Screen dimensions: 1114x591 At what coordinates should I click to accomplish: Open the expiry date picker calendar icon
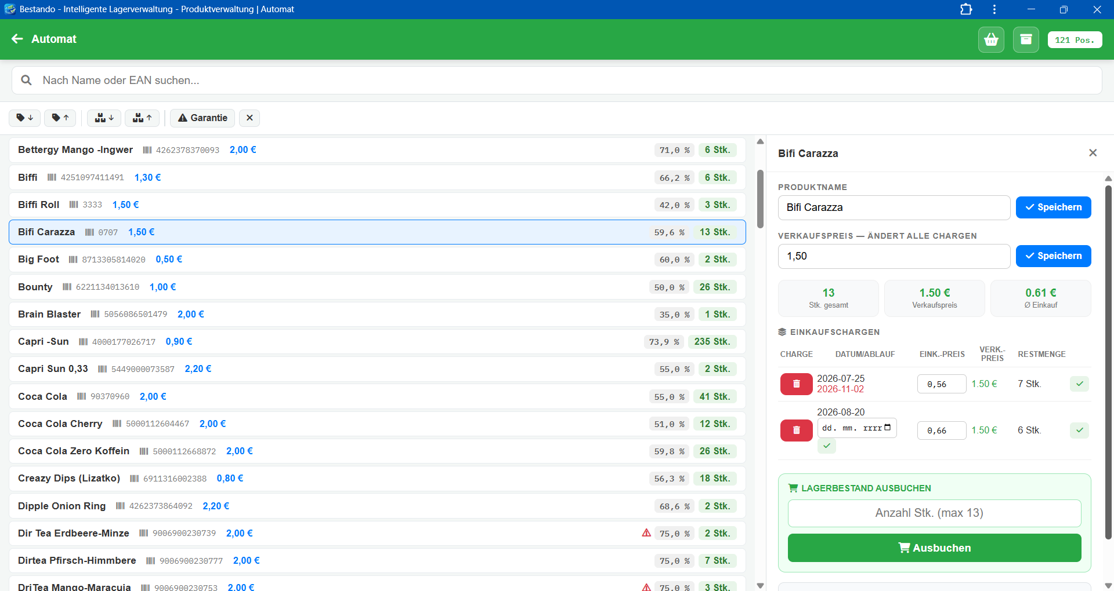click(x=888, y=428)
